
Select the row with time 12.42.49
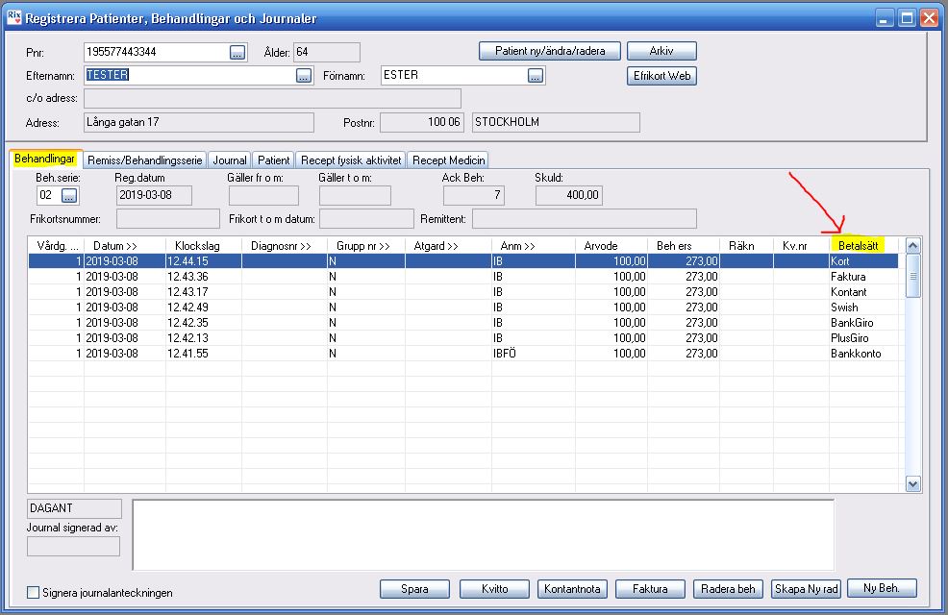463,307
